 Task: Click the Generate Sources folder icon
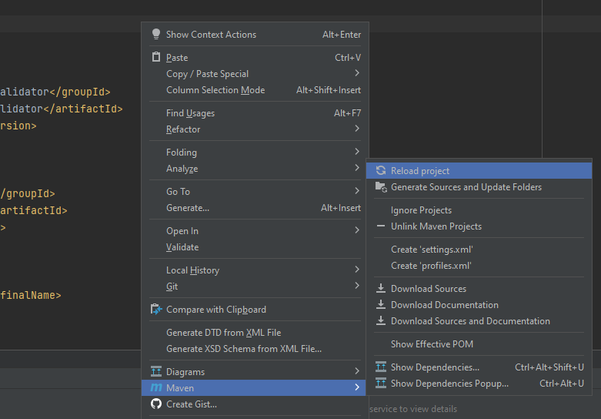point(381,187)
